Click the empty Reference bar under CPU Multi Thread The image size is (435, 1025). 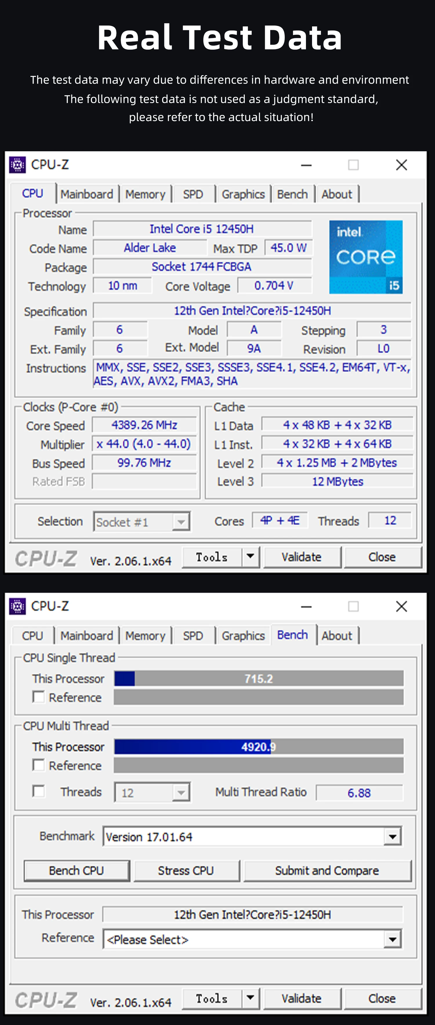[x=259, y=765]
